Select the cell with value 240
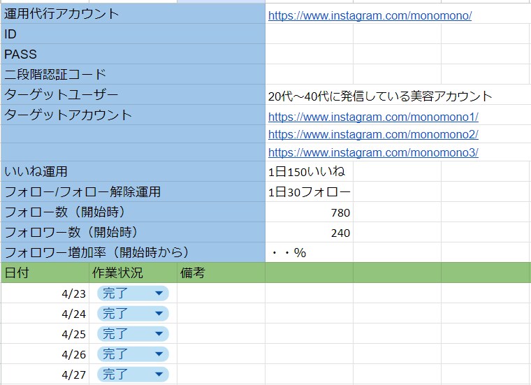This screenshot has height=385, width=531. coord(309,232)
